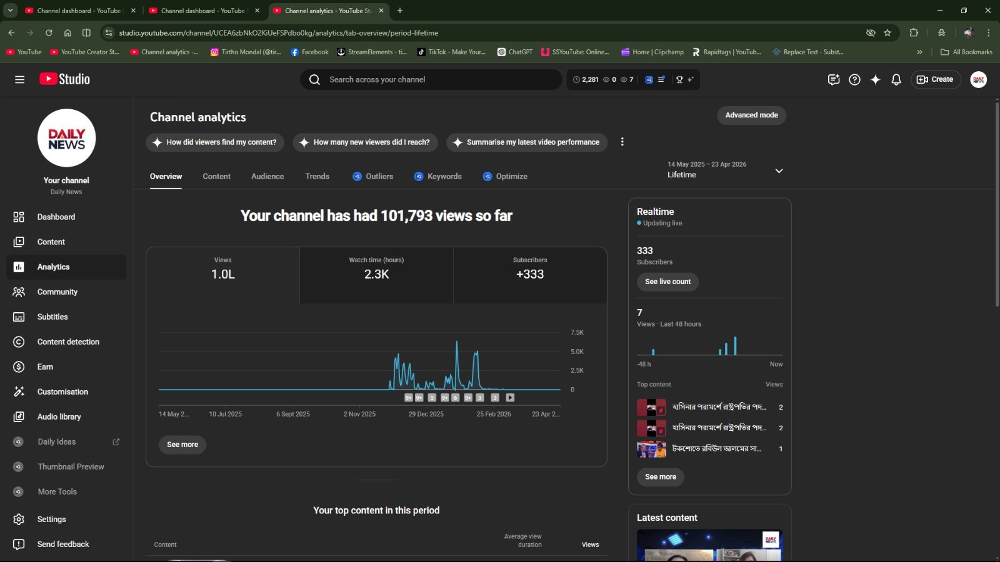Screen dimensions: 1000x562
Task: Open Subtitles in the sidebar
Action: pos(66,317)
